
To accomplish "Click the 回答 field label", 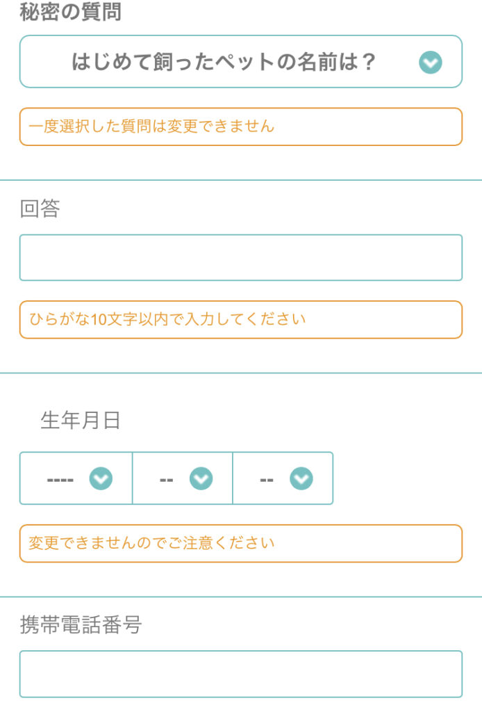I will click(x=40, y=209).
